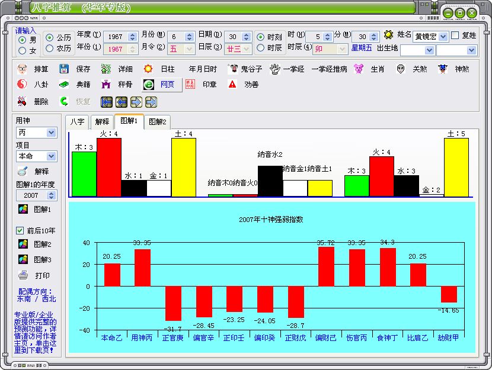Open the 生肖 zodiac icon

click(359, 69)
